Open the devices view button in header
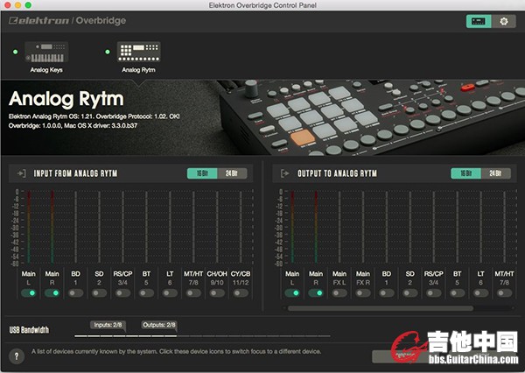This screenshot has width=525, height=373. coord(479,21)
